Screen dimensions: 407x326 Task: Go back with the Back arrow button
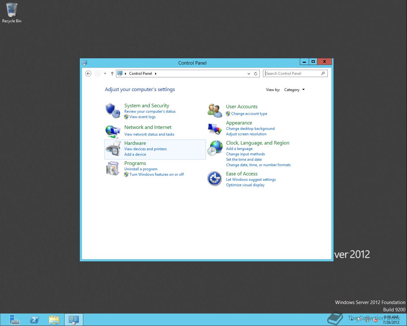(x=88, y=74)
